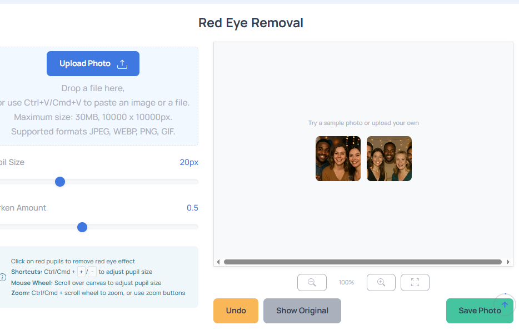
Task: Click the upload arrow icon in Upload Photo
Action: (122, 64)
